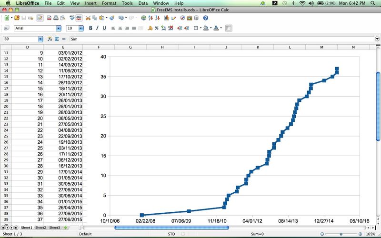Click the Insert Chart toolbar icon

point(167,18)
